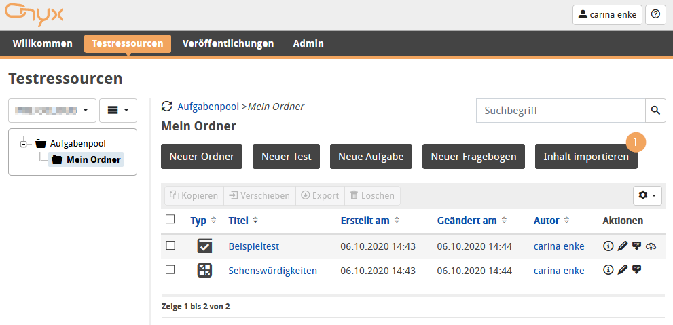Click the Erstellt am column header
Image resolution: width=673 pixels, height=325 pixels.
[365, 221]
